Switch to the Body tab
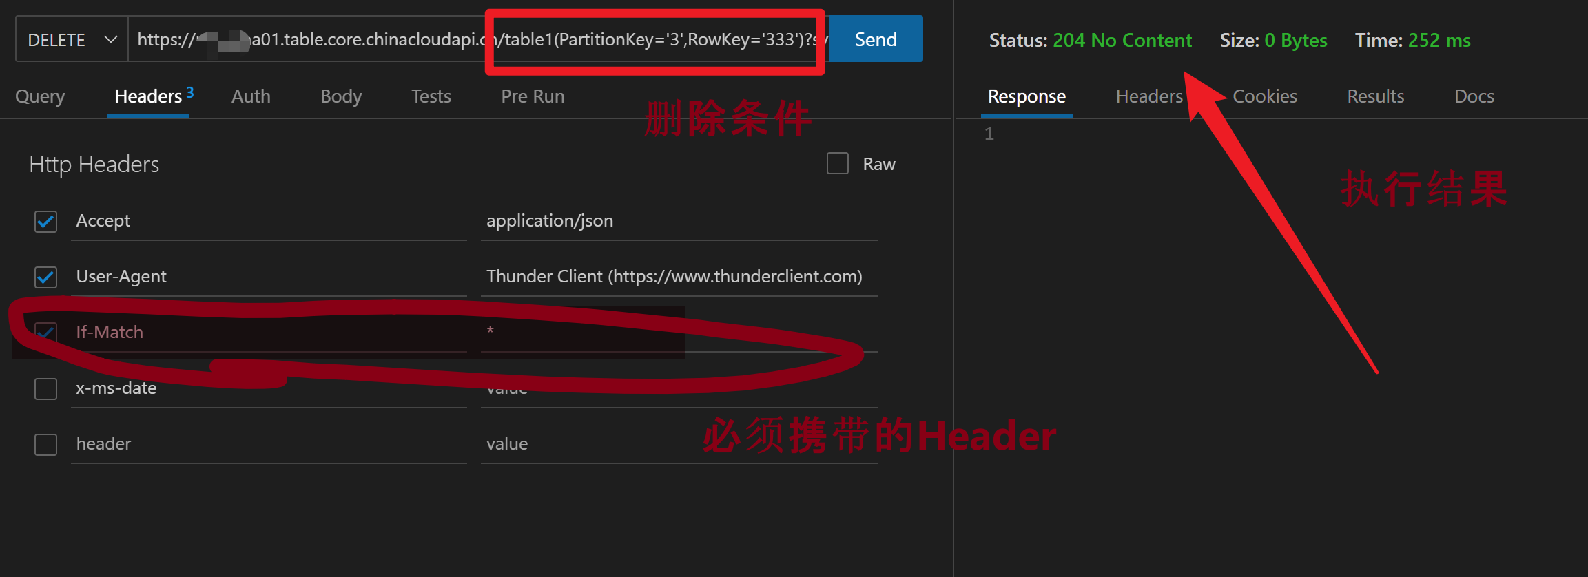This screenshot has width=1588, height=577. 341,96
